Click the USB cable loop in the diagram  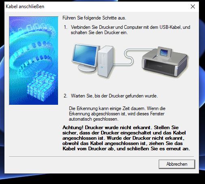coord(129,57)
